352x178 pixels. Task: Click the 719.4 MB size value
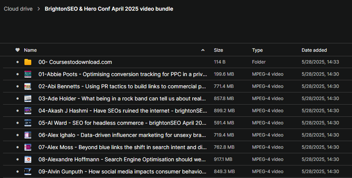(224, 135)
